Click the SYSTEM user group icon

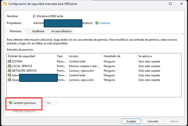(10, 61)
